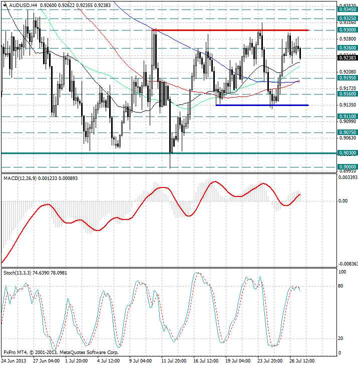Click the 0.91600 price level label
The width and height of the screenshot is (358, 365).
(347, 94)
